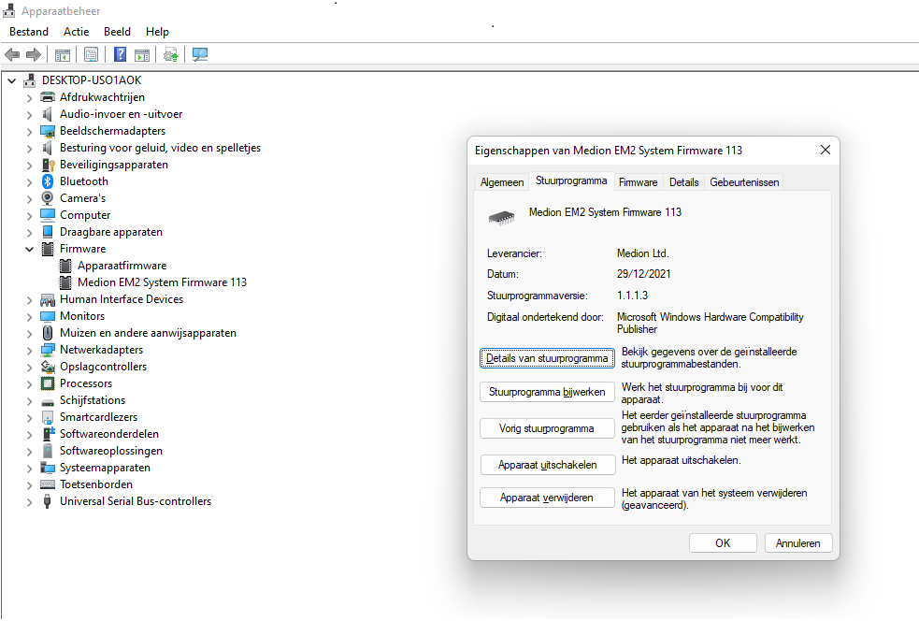Click the Stuurprogramma bijwerken button
Screen dimensions: 919x621
547,393
